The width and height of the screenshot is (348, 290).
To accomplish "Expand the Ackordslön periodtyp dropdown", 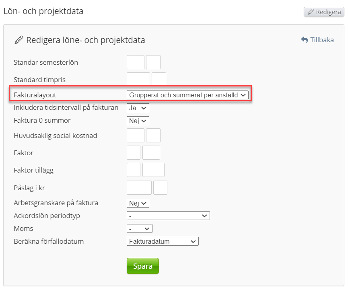I will click(168, 216).
